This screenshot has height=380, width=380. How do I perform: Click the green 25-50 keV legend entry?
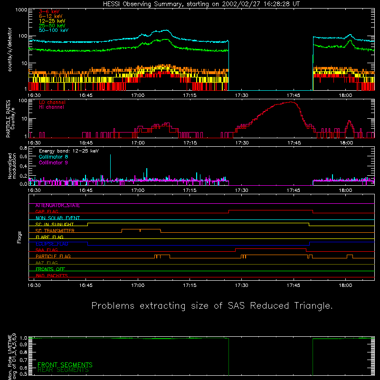[x=52, y=26]
